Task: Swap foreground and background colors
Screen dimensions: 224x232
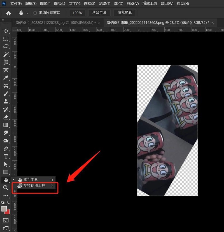Action: 8,203
